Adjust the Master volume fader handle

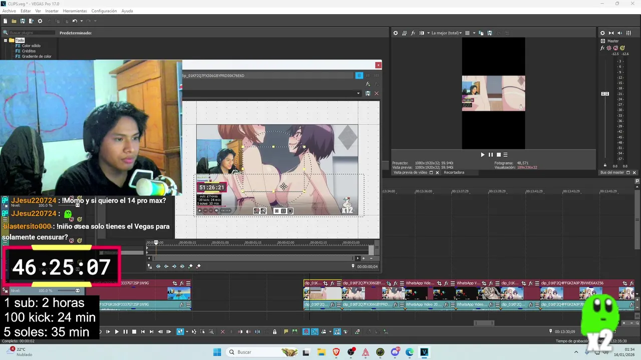click(x=605, y=94)
